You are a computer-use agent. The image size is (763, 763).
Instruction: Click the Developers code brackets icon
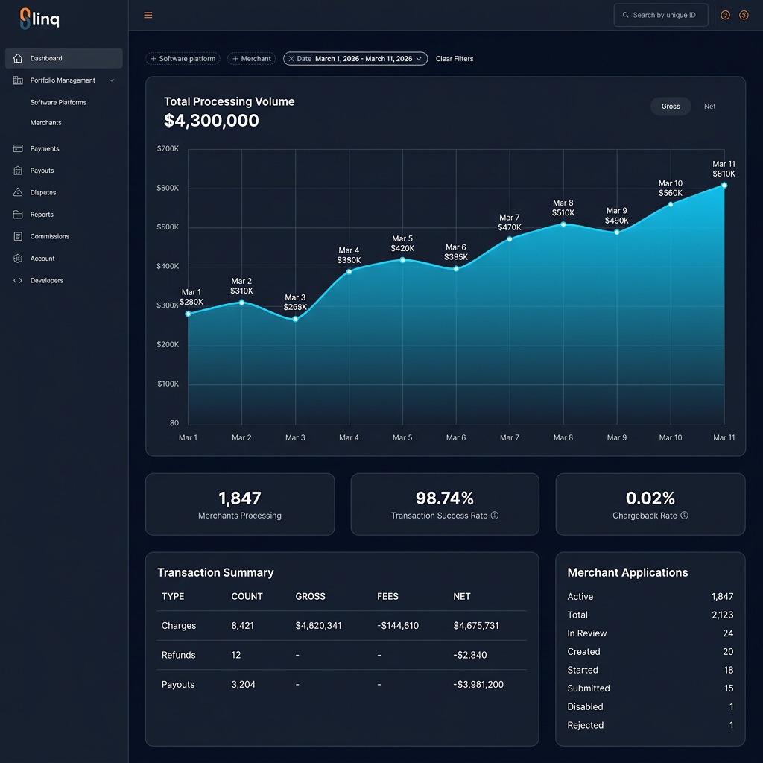pos(18,280)
